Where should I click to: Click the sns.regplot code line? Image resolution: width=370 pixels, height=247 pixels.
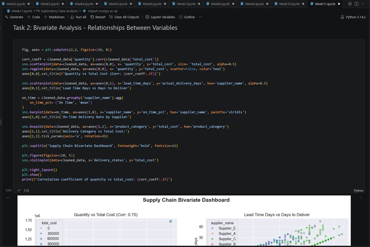[x=123, y=69]
